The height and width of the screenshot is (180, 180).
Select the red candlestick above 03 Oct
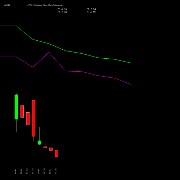[22, 111]
